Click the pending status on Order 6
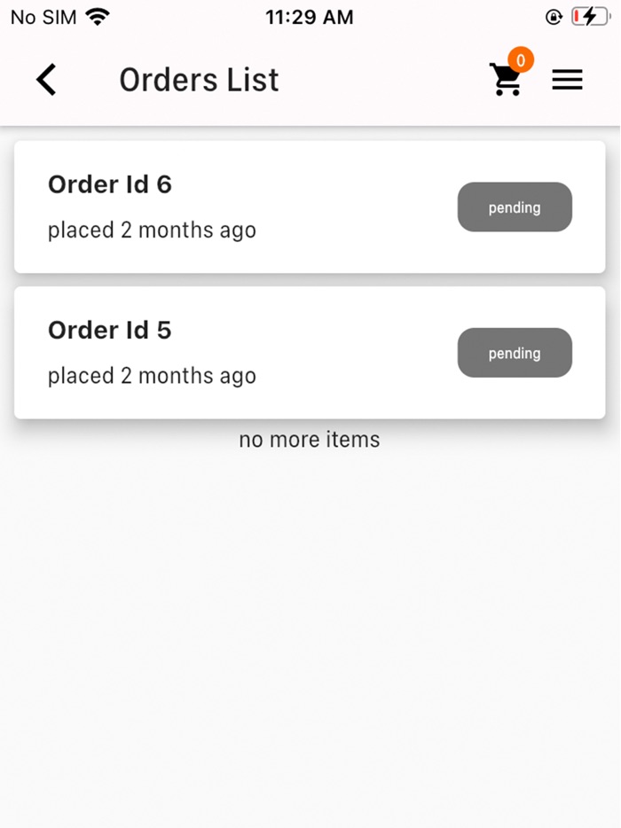The image size is (621, 828). pos(515,207)
